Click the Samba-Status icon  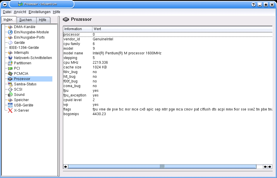point(10,84)
